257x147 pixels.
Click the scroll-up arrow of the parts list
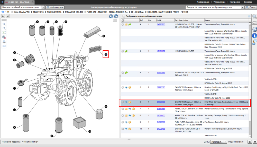click(x=250, y=24)
